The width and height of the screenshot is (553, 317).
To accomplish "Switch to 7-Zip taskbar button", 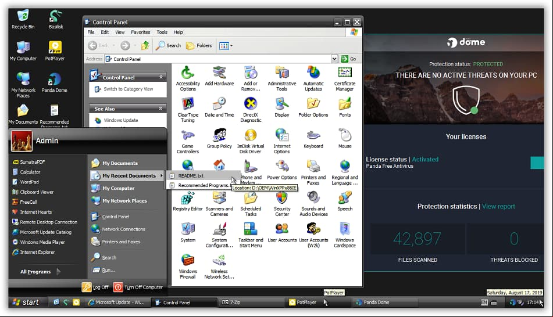I will pyautogui.click(x=249, y=302).
